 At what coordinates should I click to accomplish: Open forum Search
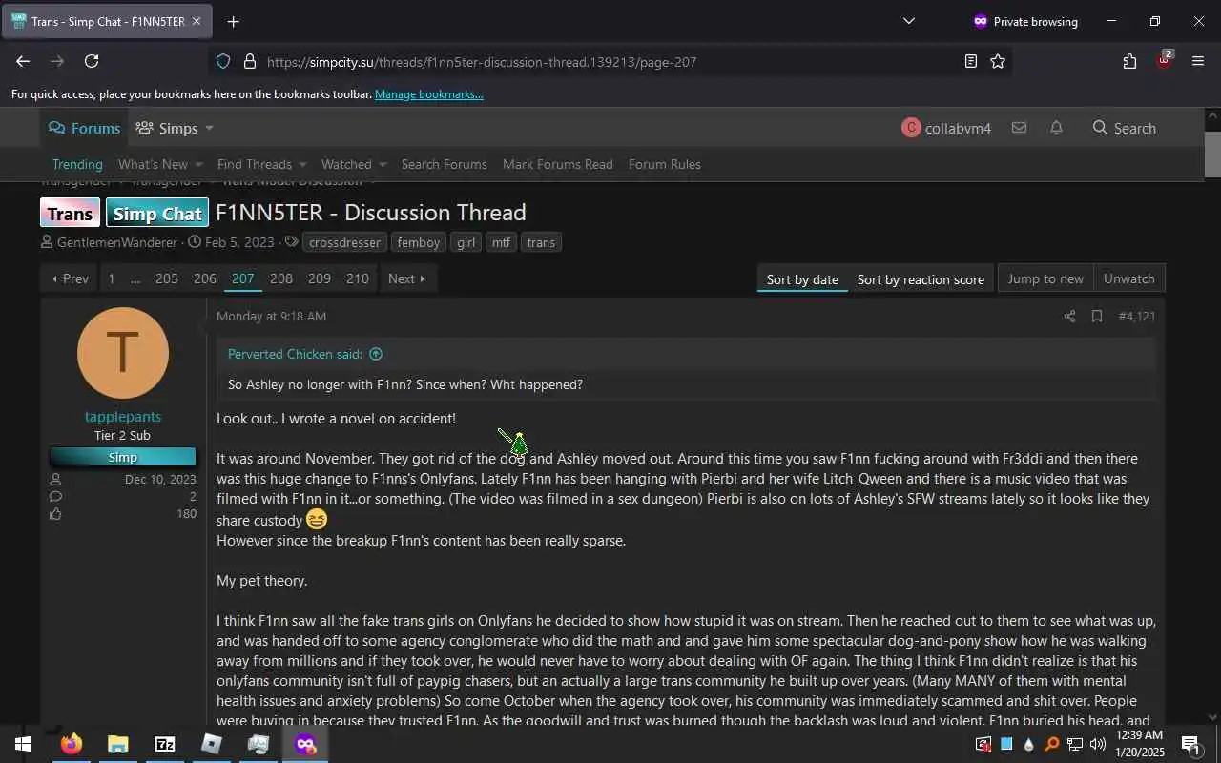(x=1124, y=128)
